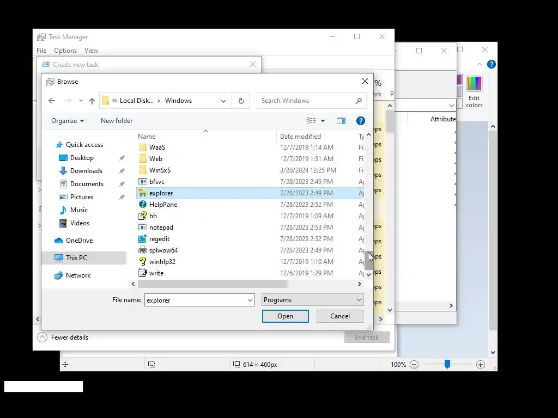Click New folder button
Image resolution: width=558 pixels, height=418 pixels.
click(117, 121)
